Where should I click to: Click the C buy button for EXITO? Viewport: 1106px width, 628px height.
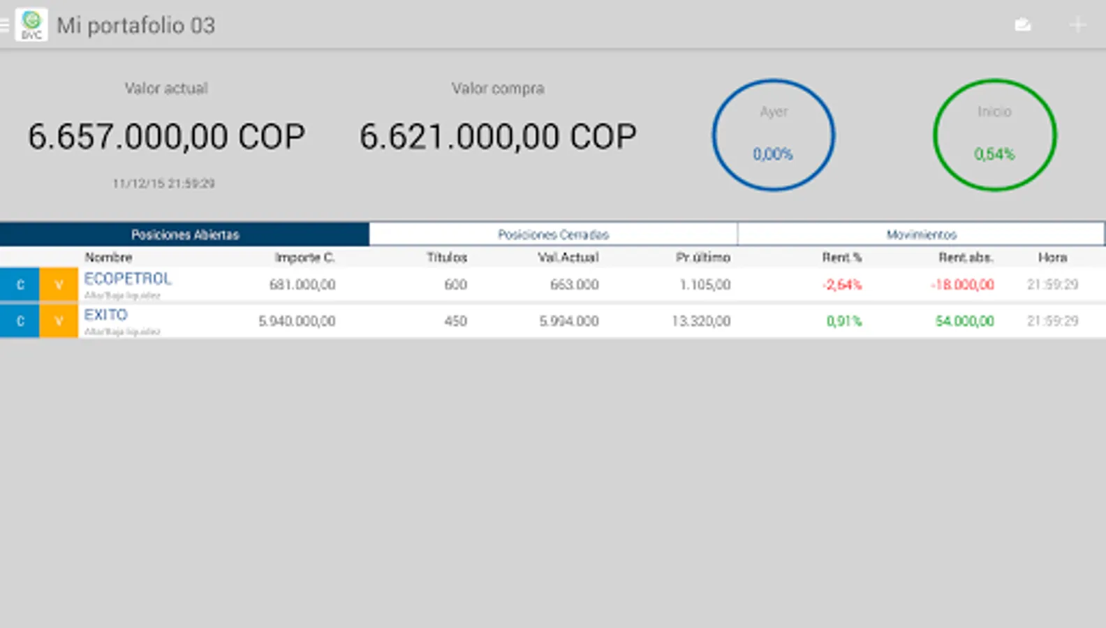click(20, 321)
